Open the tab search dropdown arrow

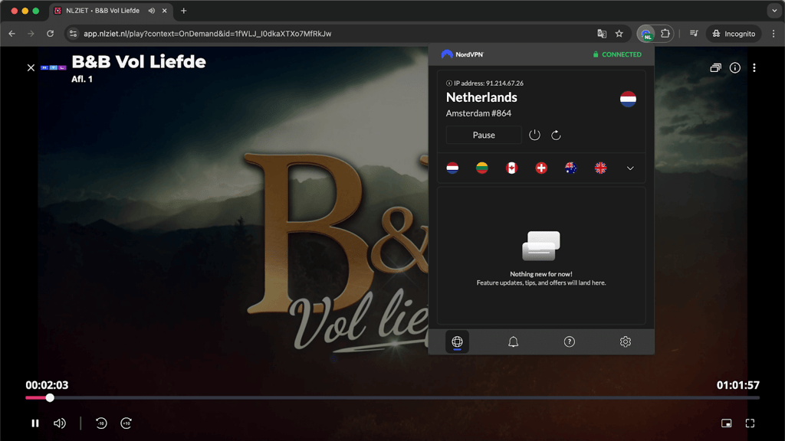(774, 11)
